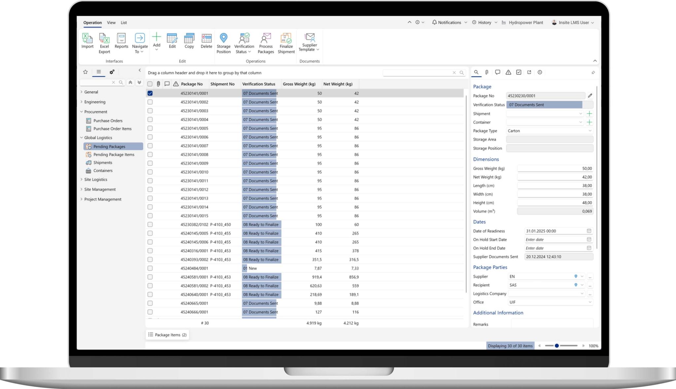Click the Import icon

click(x=87, y=40)
